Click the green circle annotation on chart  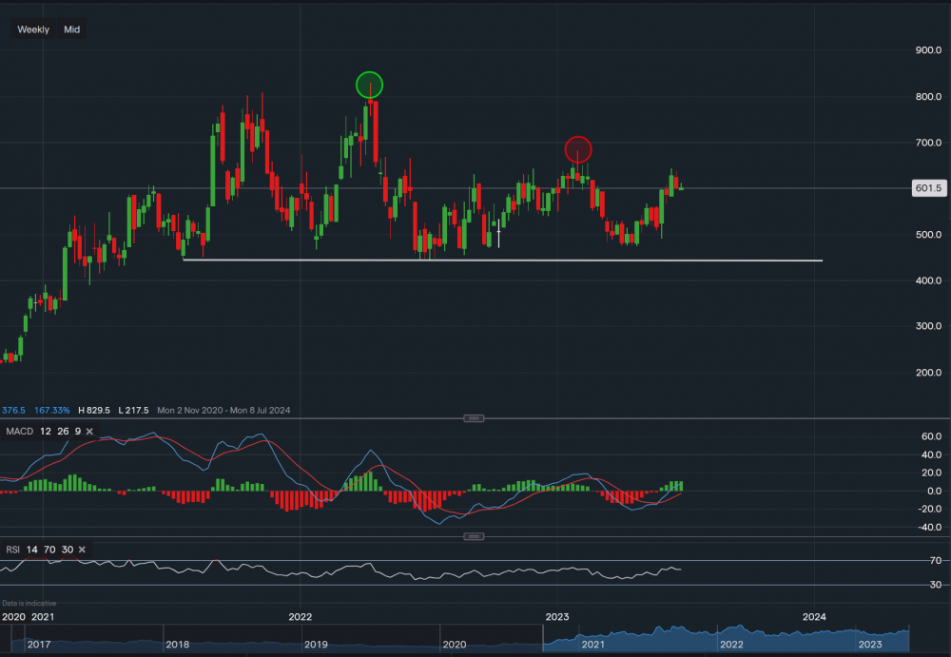pyautogui.click(x=369, y=85)
